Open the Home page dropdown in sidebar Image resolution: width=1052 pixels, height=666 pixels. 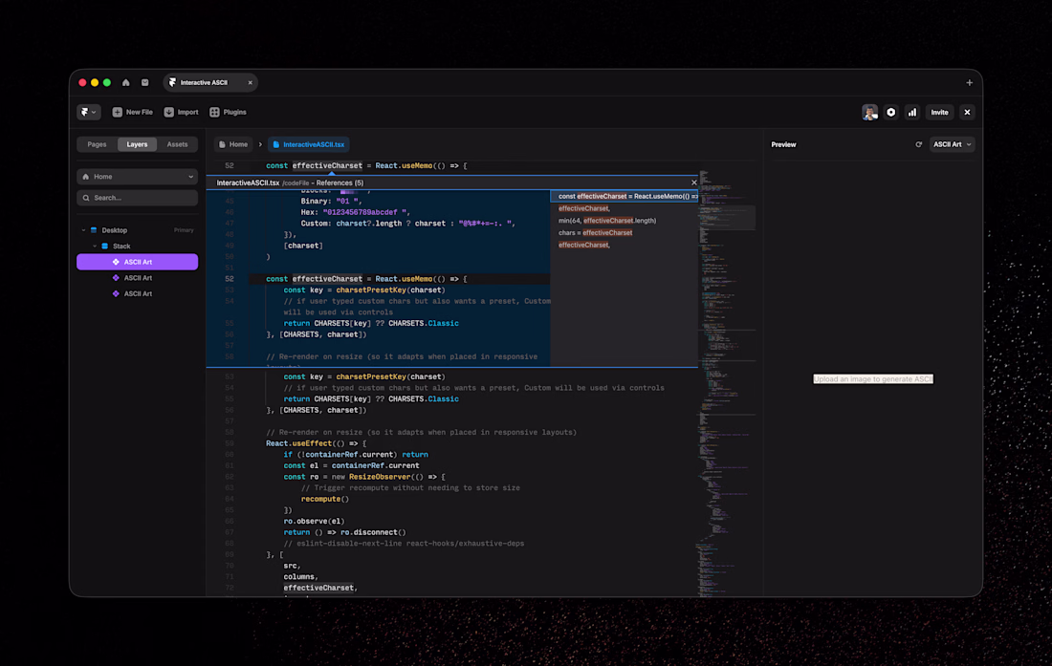coord(137,176)
